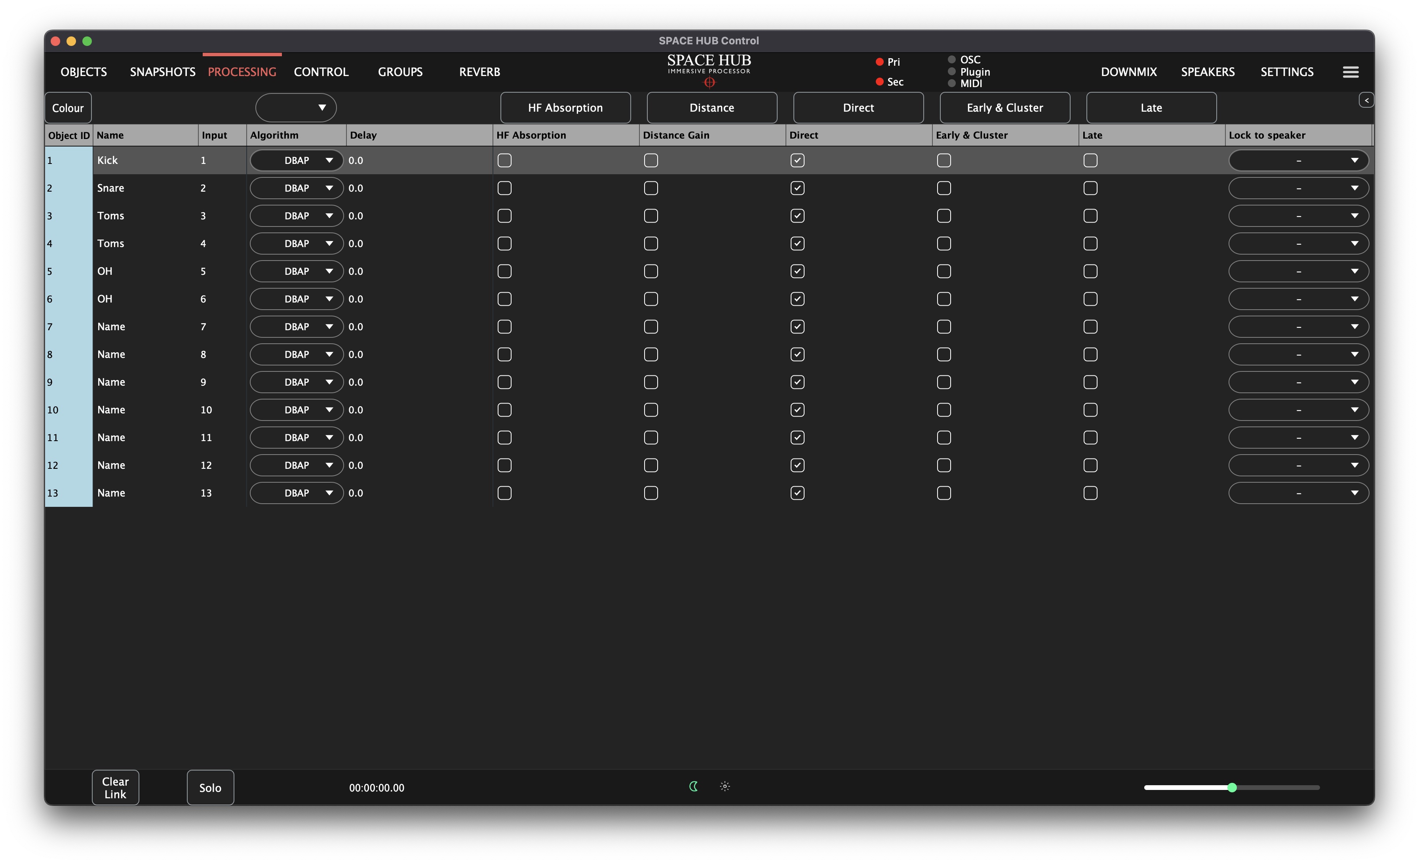Enable Early & Cluster for Snare

tap(944, 188)
